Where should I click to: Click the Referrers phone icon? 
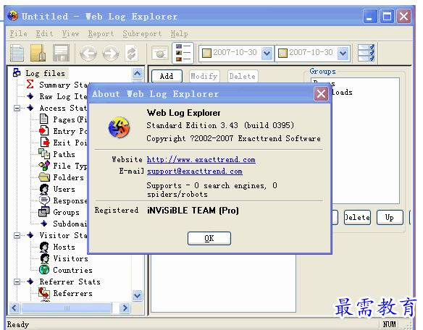coord(44,293)
